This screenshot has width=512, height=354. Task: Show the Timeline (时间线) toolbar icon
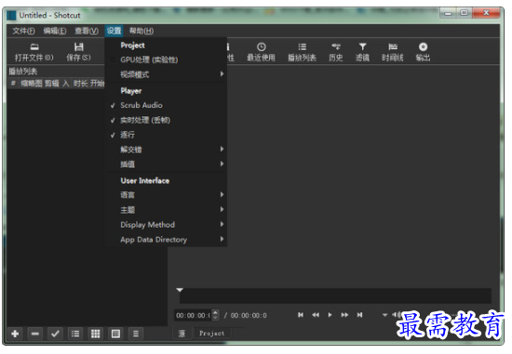393,52
